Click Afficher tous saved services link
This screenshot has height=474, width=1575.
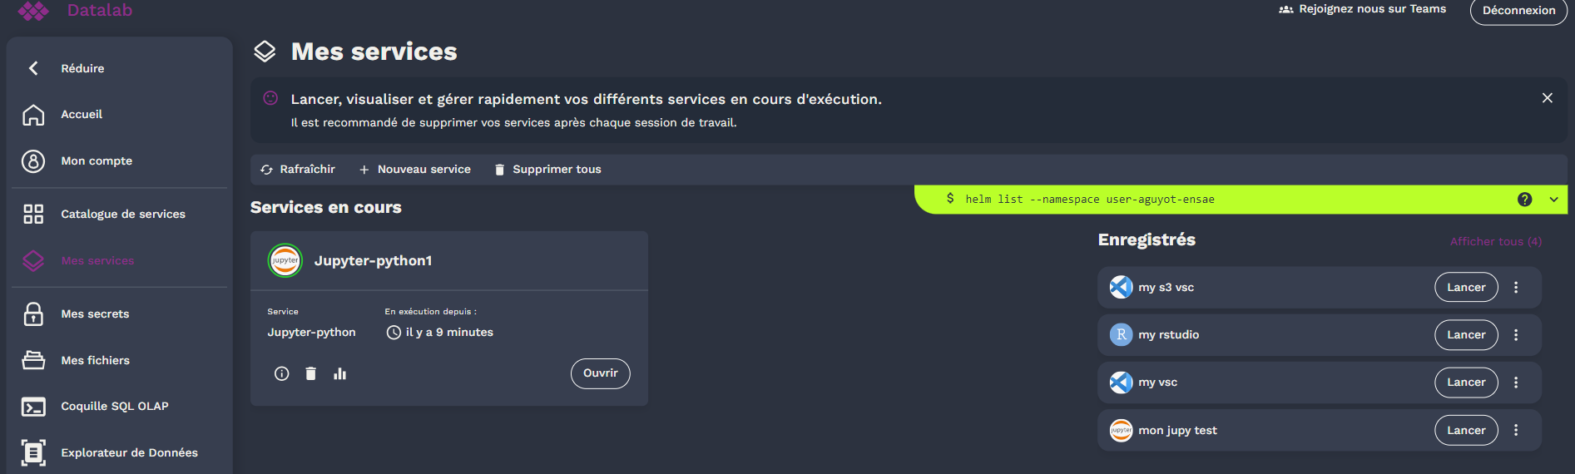pos(1495,241)
